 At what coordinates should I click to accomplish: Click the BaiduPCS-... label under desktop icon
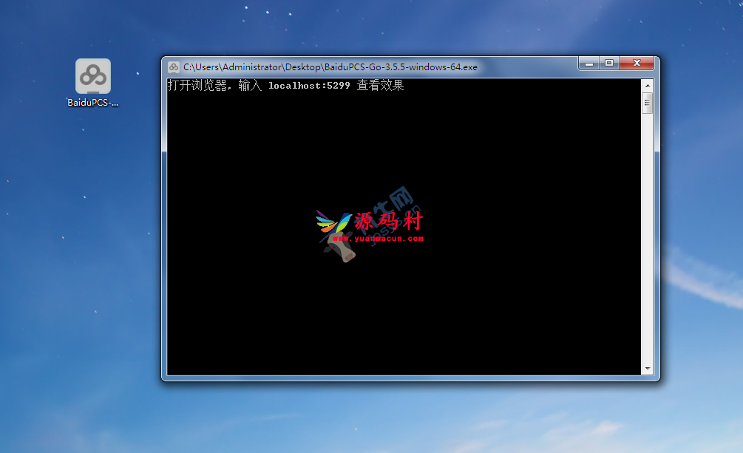tap(93, 103)
